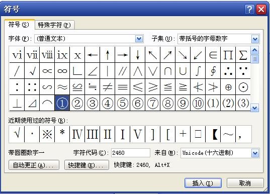Click the symbol grid scroll-down arrow

[255, 108]
